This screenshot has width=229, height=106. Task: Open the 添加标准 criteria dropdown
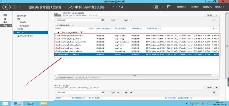click(x=65, y=25)
